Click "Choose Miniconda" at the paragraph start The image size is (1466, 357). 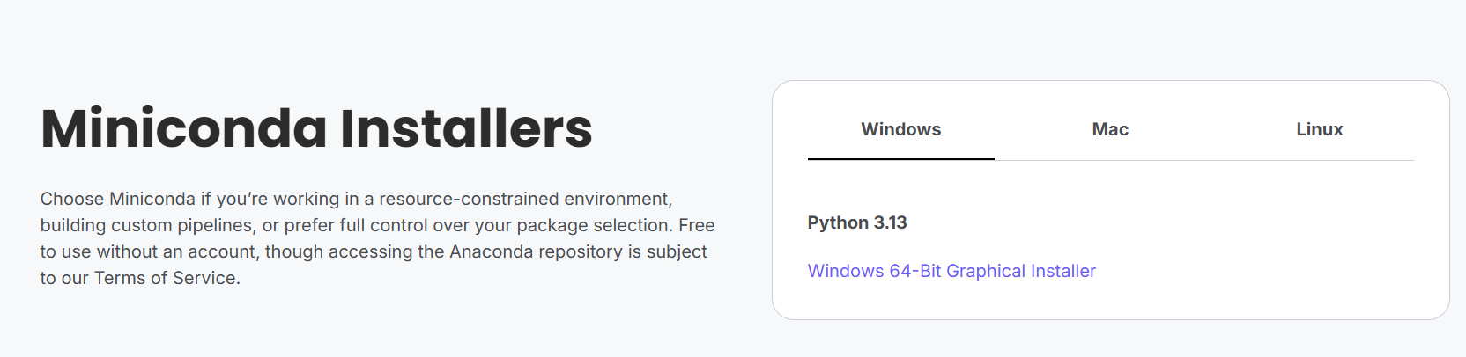[117, 199]
